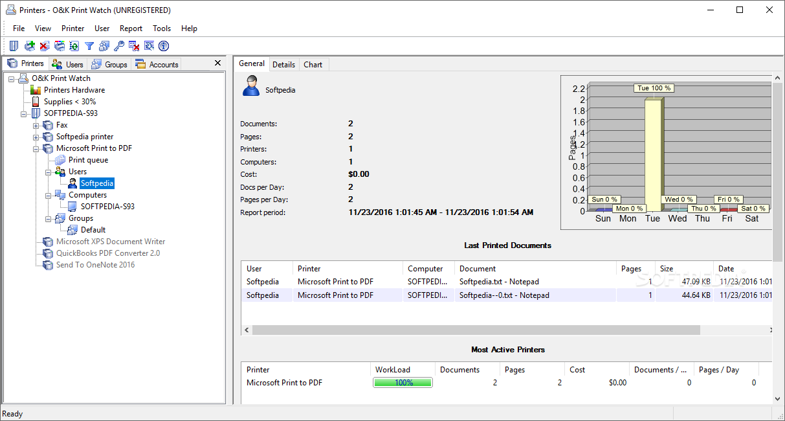The height and width of the screenshot is (421, 785).
Task: Sort by the Size column header
Action: click(684, 268)
